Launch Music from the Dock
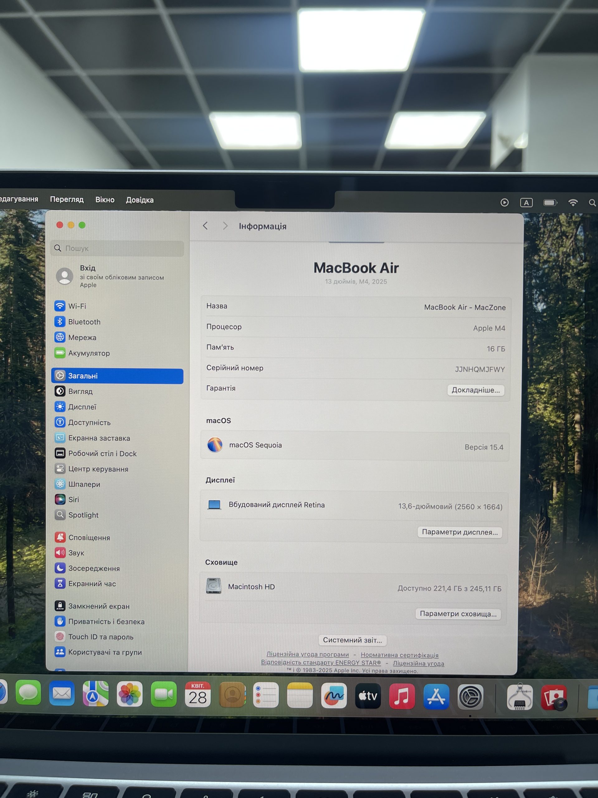The image size is (598, 798). [402, 696]
